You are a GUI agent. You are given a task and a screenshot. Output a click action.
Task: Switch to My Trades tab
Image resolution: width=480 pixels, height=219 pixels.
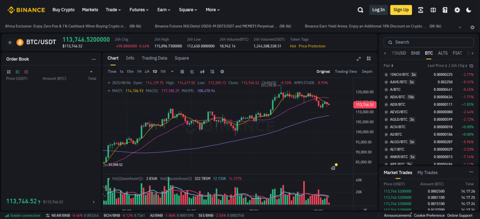click(427, 173)
